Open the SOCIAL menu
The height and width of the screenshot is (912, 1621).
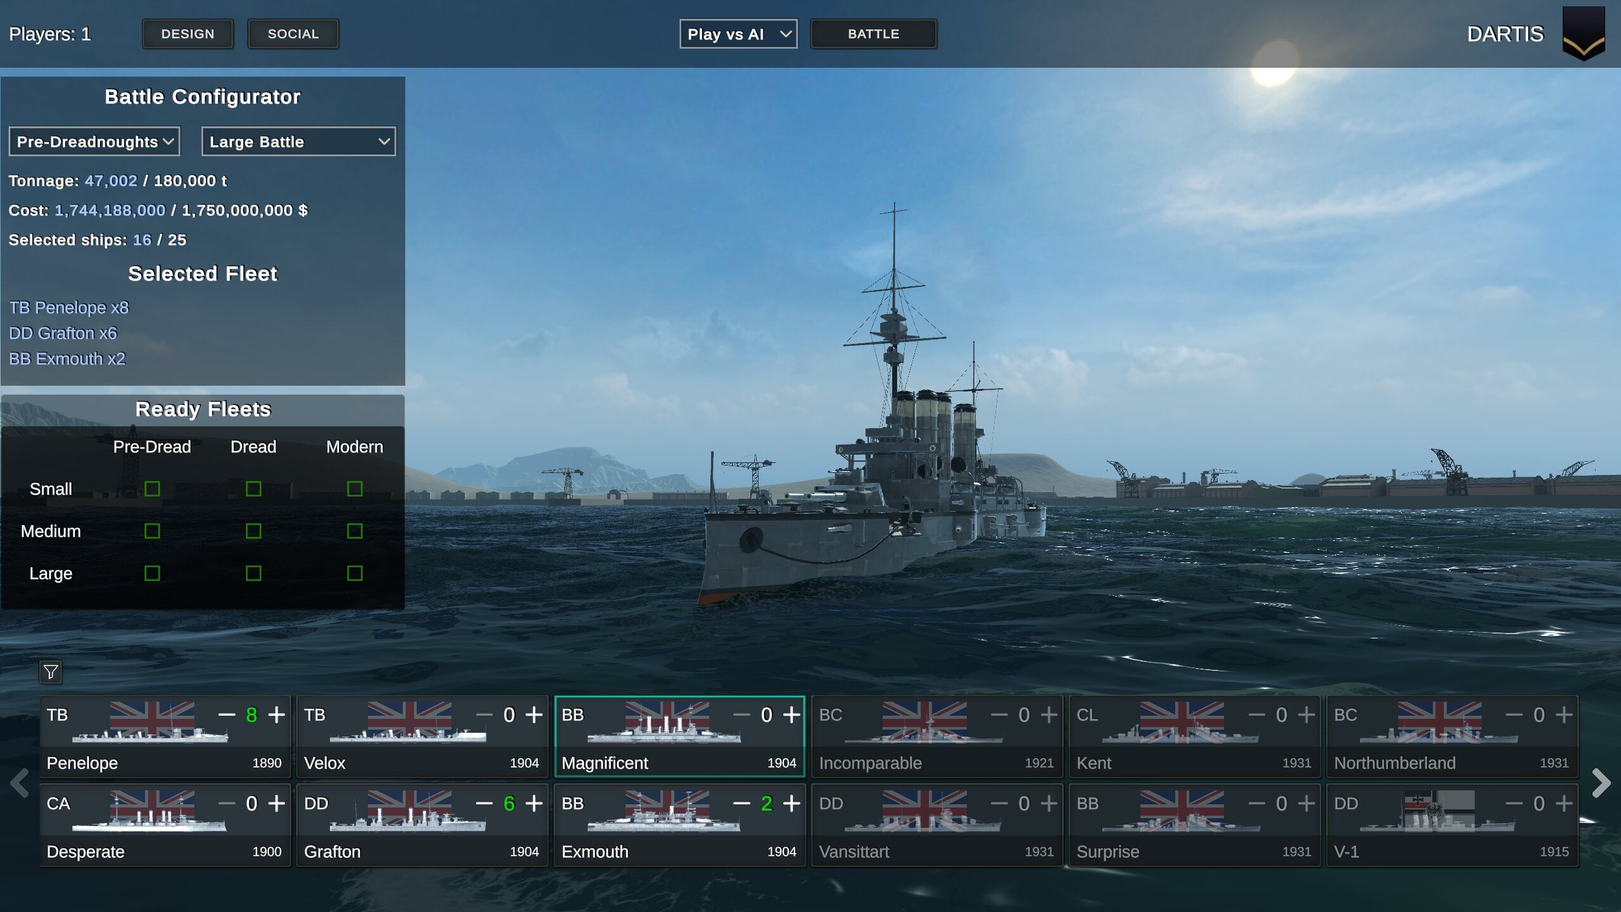tap(293, 34)
